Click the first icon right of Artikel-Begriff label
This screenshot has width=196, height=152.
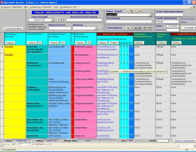128,11
